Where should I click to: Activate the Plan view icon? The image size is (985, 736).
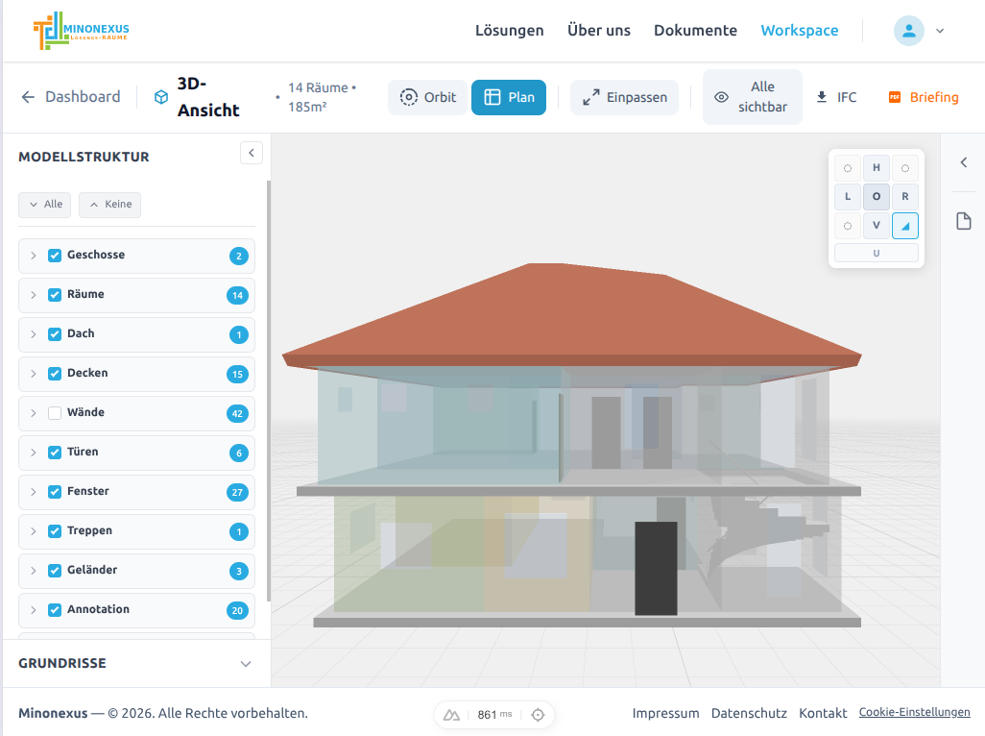tap(492, 97)
